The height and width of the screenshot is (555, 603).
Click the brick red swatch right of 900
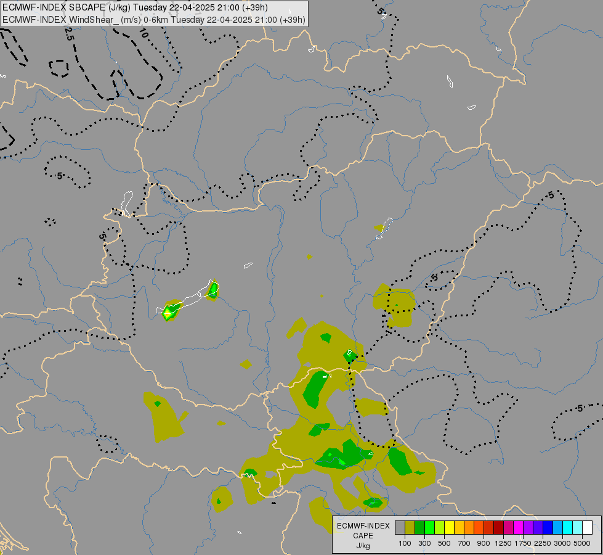pyautogui.click(x=488, y=528)
